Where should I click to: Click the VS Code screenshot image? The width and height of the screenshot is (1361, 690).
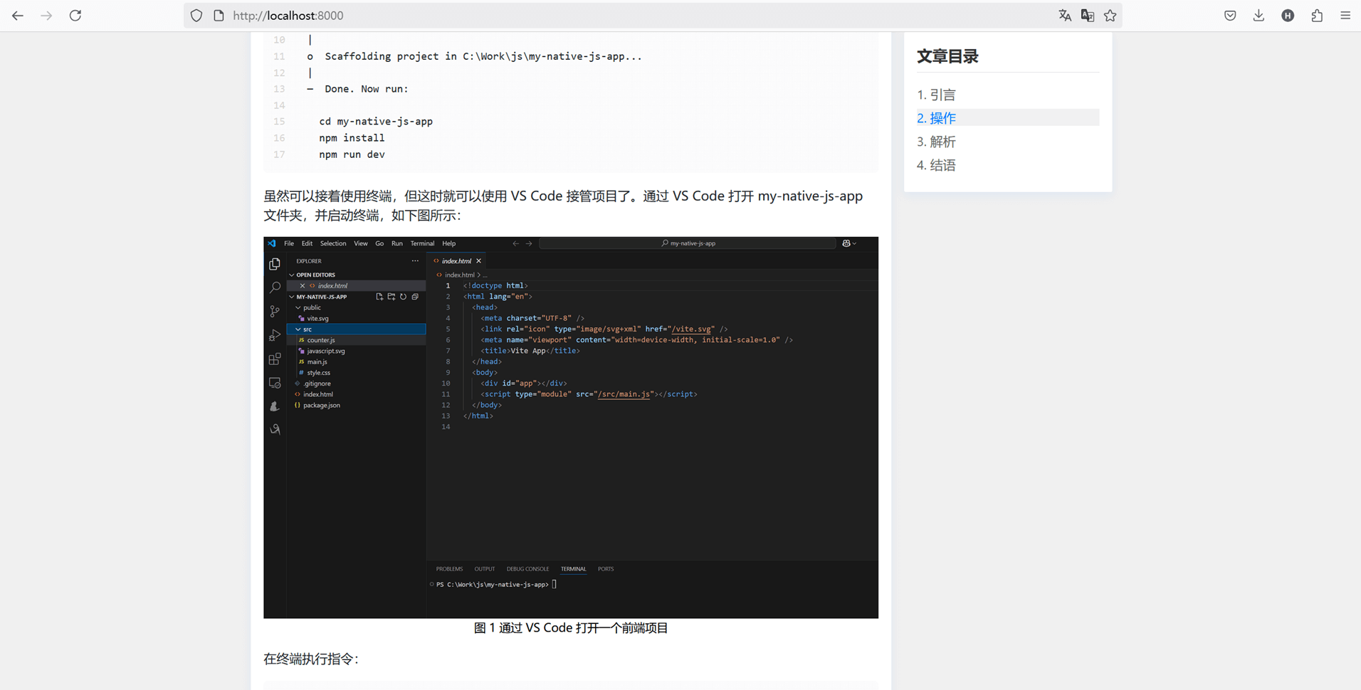tap(570, 427)
